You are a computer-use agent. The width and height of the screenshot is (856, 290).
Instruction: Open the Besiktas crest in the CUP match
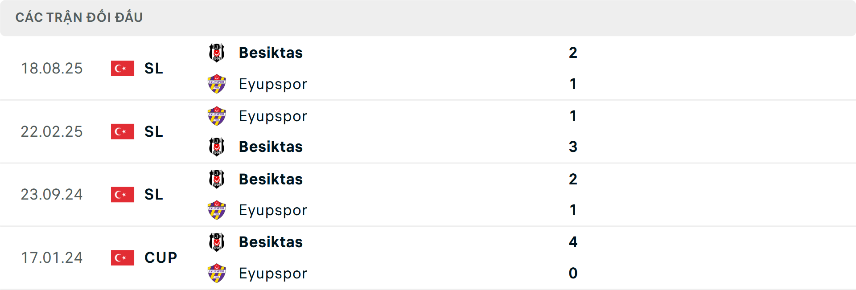(217, 242)
